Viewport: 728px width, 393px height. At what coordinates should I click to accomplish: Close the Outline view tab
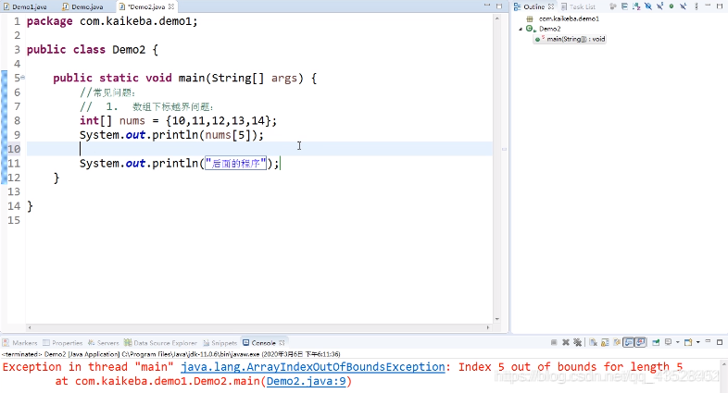click(551, 6)
